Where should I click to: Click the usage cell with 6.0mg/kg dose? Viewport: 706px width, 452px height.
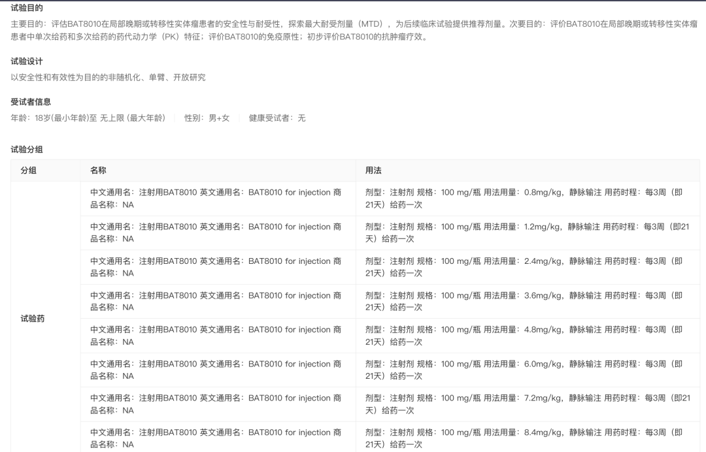click(528, 370)
